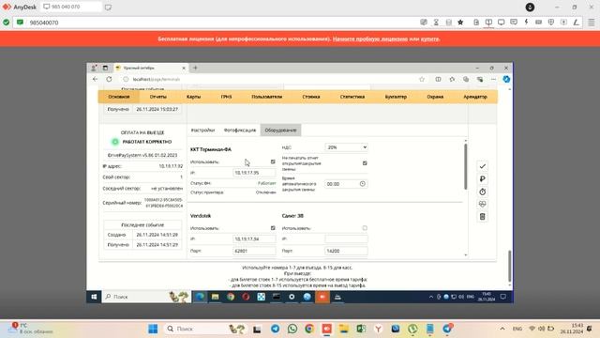The width and height of the screenshot is (600, 338).
Task: Click AnyDesk hourglass session icon
Action: [x=436, y=23]
